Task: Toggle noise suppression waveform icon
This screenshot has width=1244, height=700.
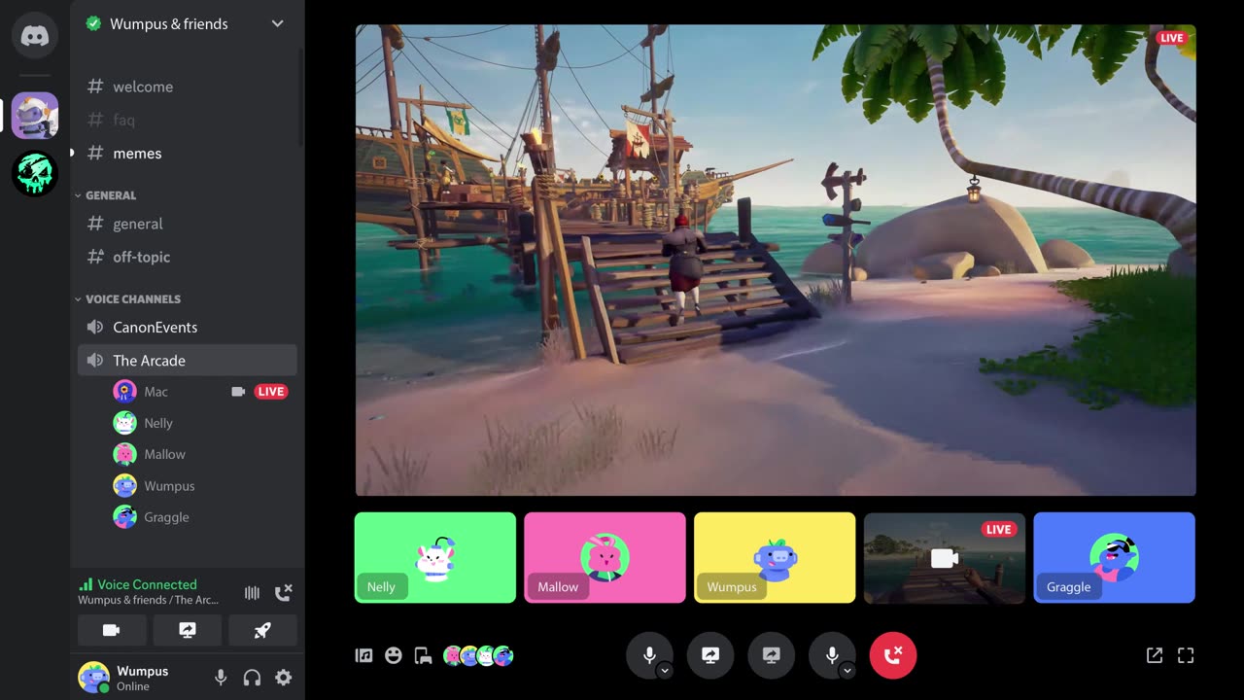Action: tap(252, 592)
